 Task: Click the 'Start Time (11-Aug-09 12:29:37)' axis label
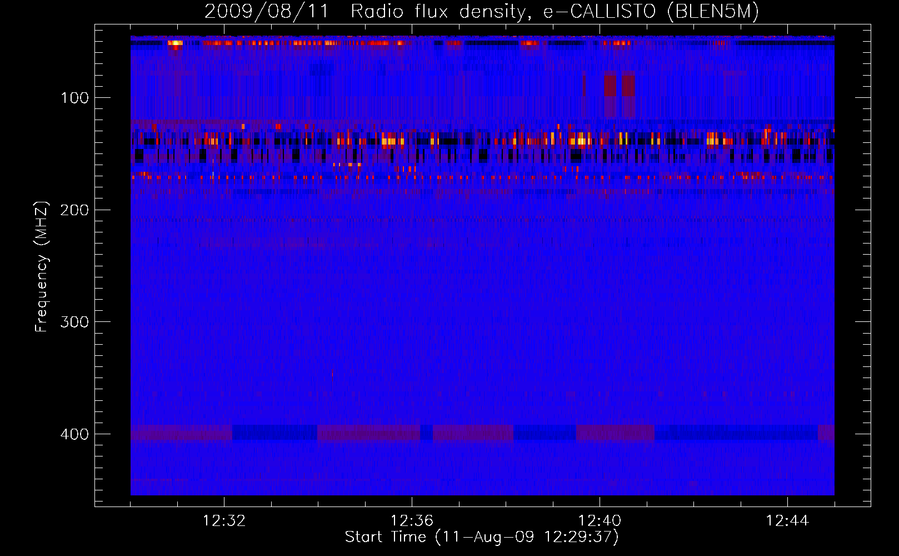[x=482, y=537]
